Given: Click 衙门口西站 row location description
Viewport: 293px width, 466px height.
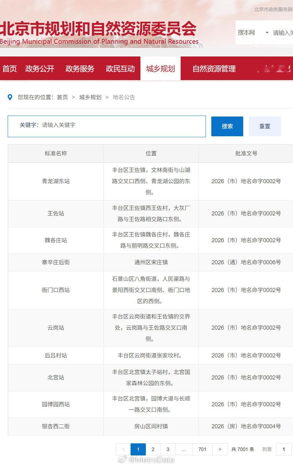Looking at the screenshot, I should click(151, 290).
